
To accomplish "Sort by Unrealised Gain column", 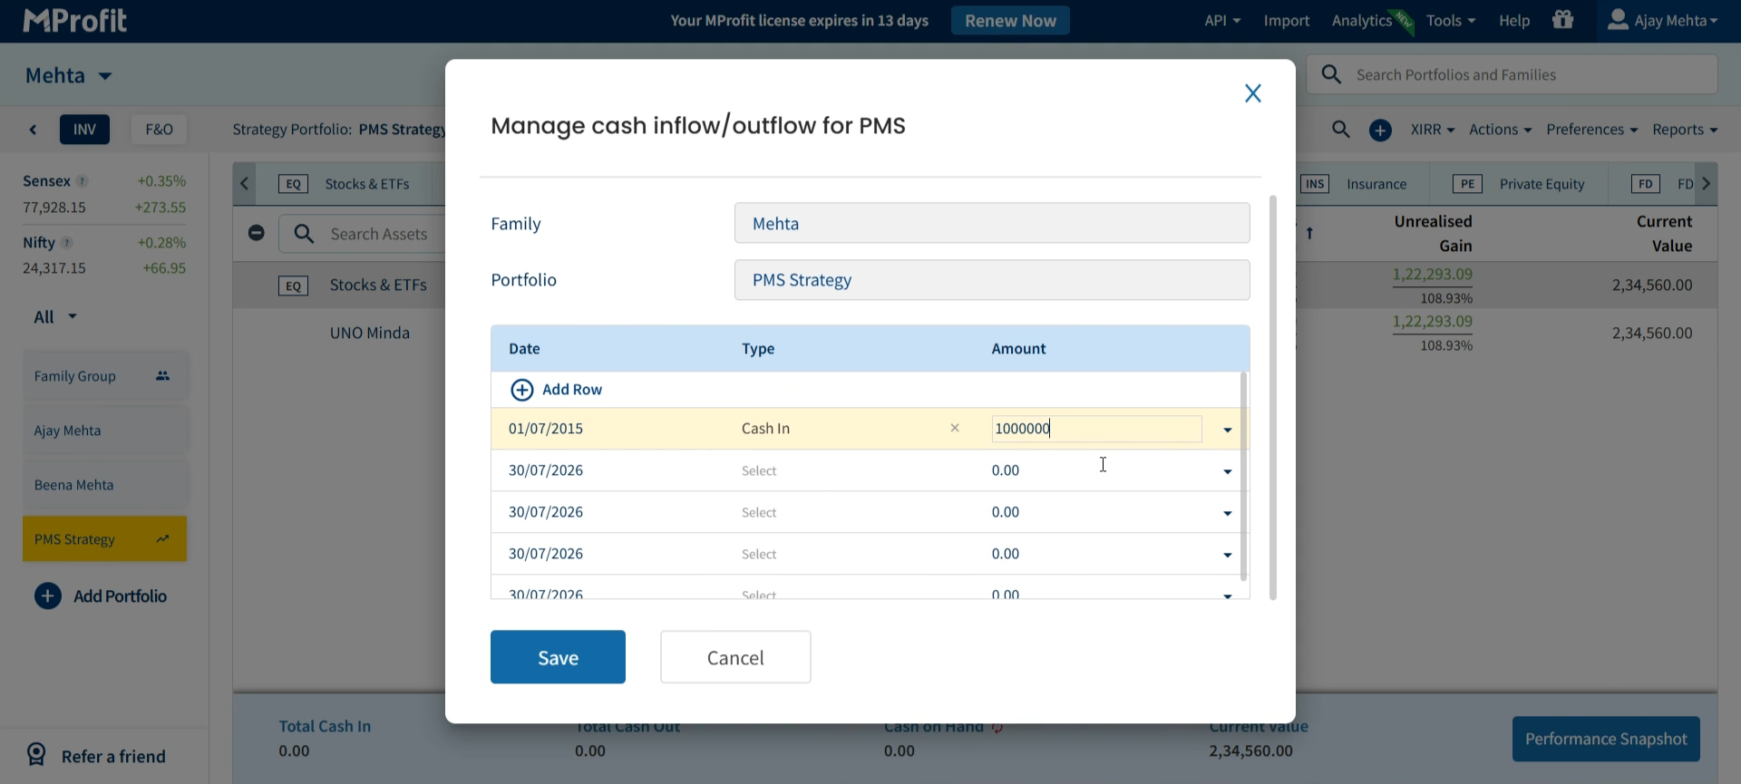I will (1433, 234).
